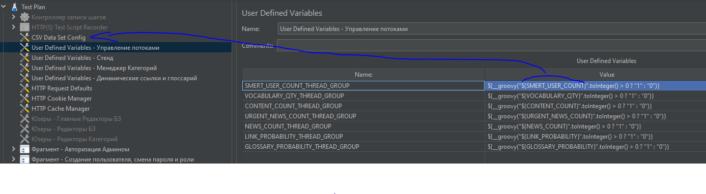Click CONTENT_COUNT_THREAD_GROUP name cell
The height and width of the screenshot is (194, 706).
[x=363, y=106]
